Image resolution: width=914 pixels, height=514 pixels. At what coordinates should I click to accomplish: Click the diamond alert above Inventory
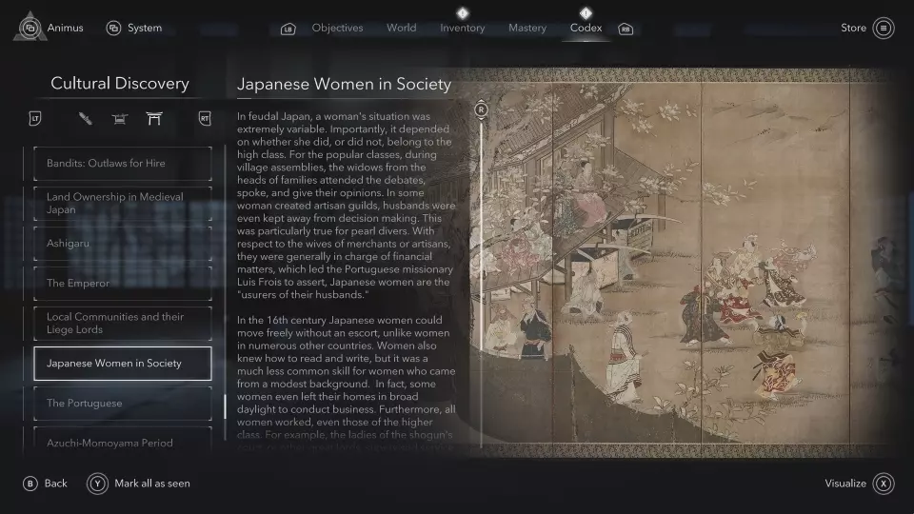pos(463,12)
